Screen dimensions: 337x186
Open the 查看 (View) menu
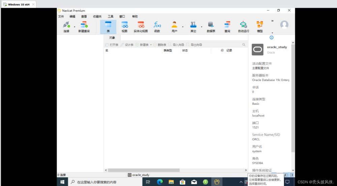pos(84,17)
